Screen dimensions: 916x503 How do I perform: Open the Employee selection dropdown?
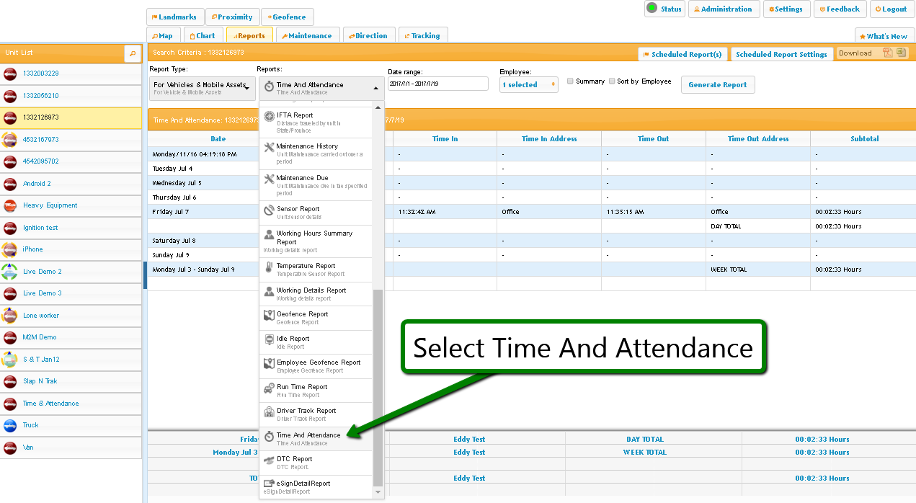(529, 85)
